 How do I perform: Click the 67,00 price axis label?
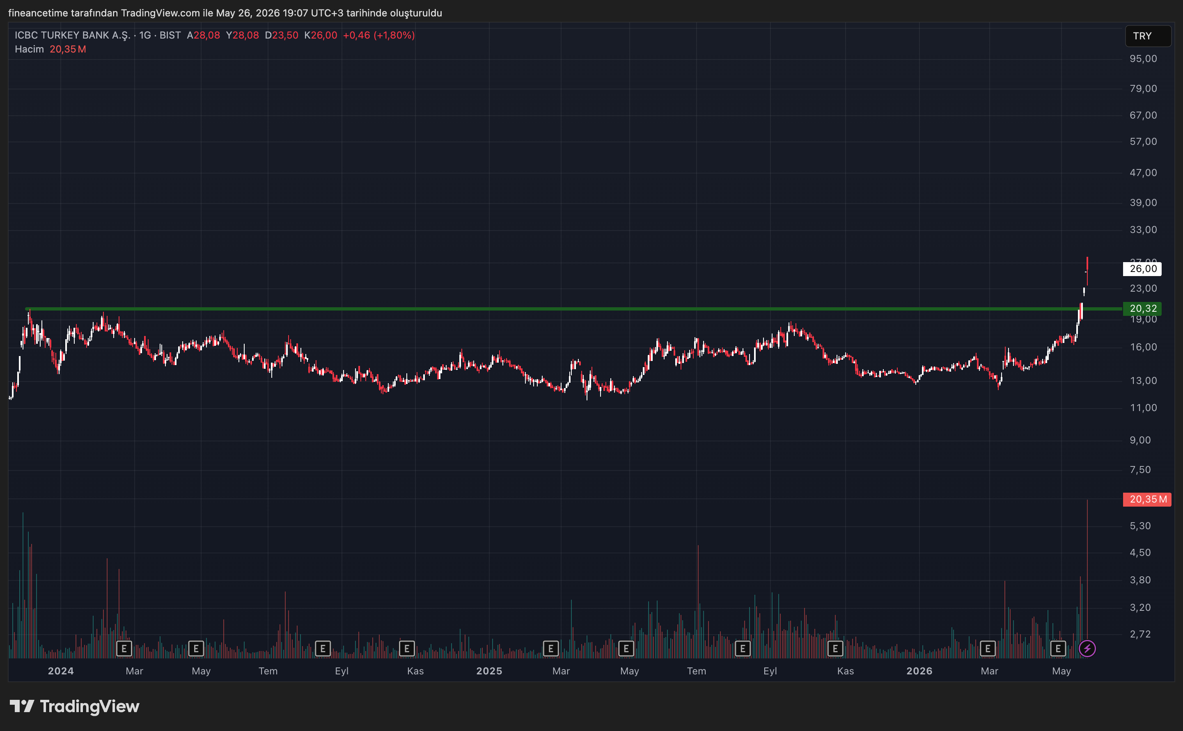pos(1143,115)
